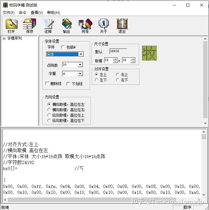Open the 帮助(H) menu

[x=53, y=13]
